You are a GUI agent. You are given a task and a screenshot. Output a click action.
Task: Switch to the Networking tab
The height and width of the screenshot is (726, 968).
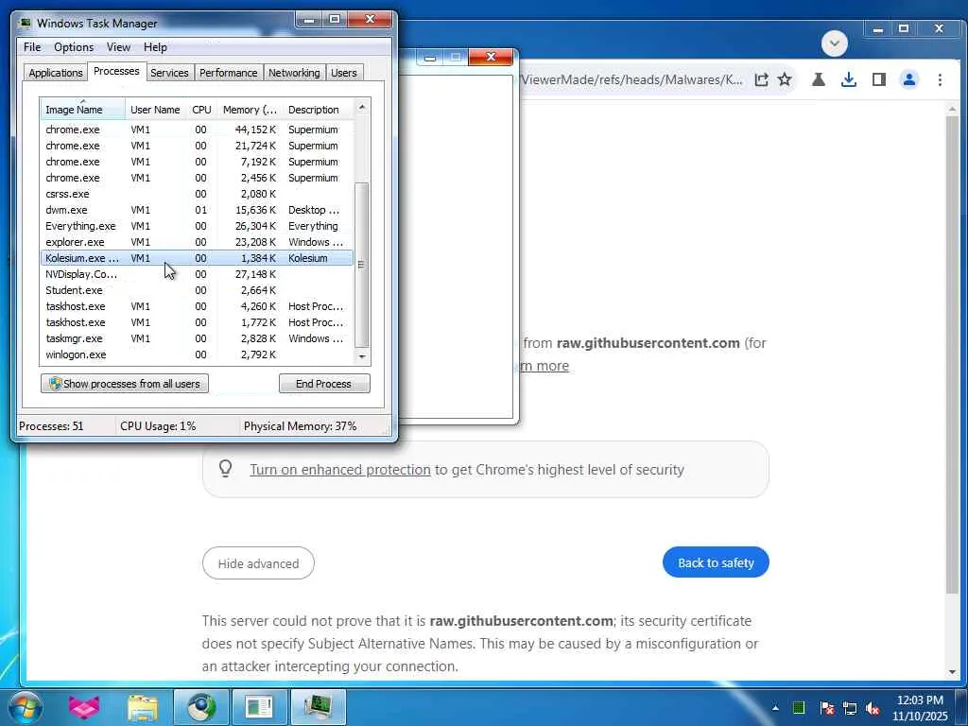(294, 73)
